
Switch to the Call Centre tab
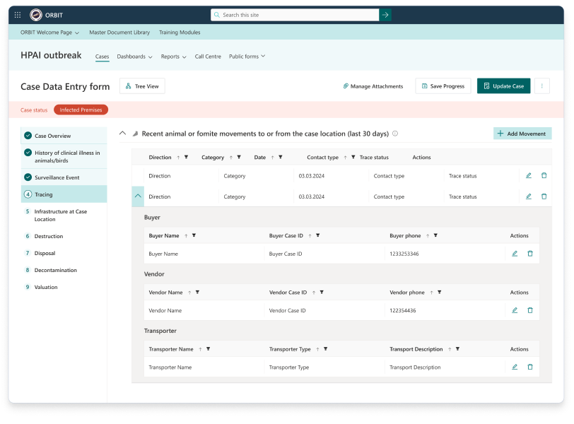pyautogui.click(x=208, y=57)
